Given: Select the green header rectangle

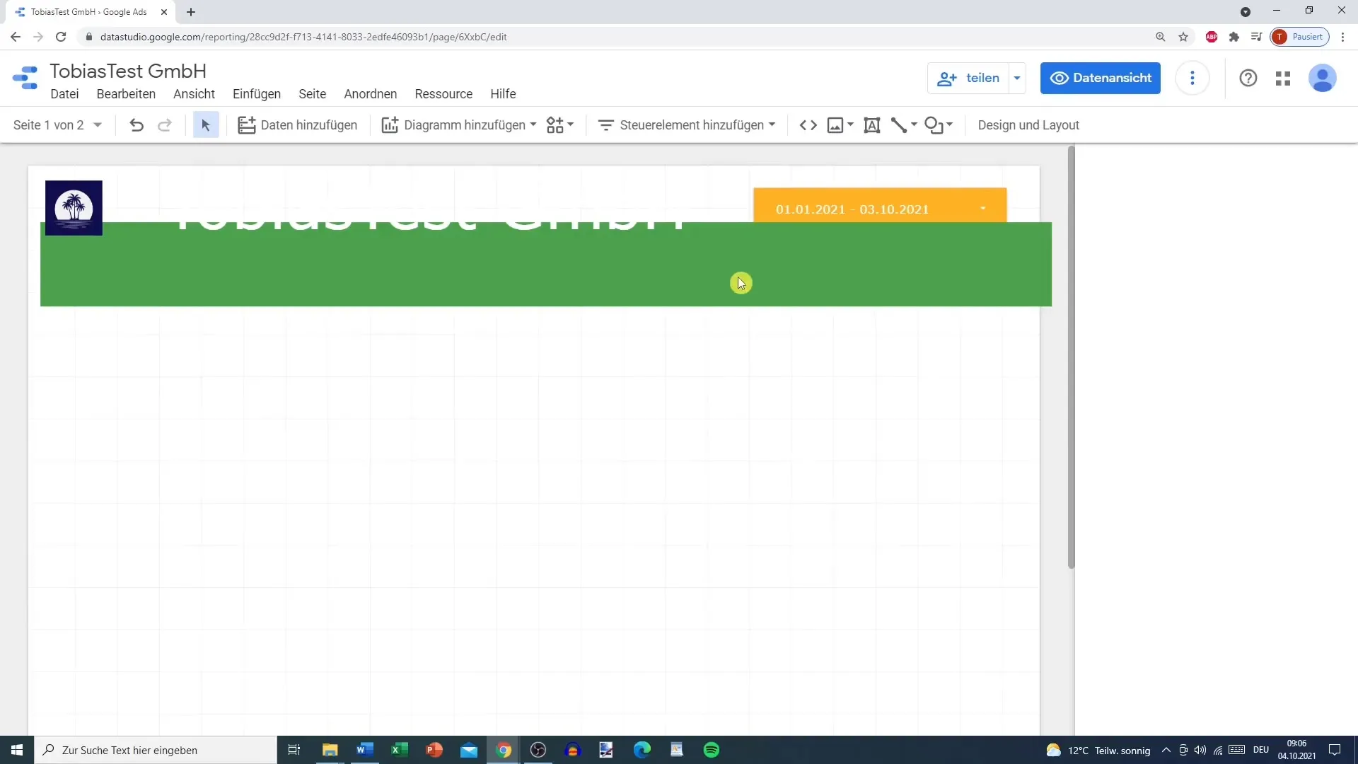Looking at the screenshot, I should click(x=546, y=264).
